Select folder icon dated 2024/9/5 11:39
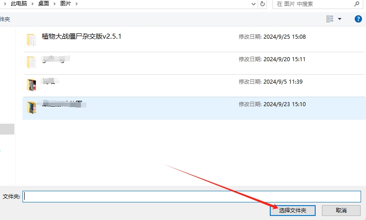 [31, 85]
